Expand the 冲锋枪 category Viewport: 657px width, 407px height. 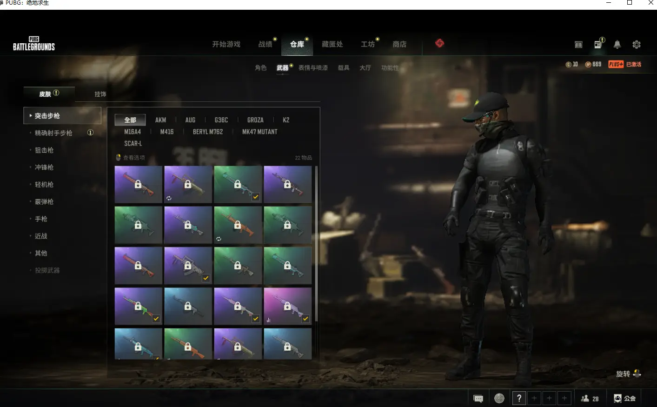(x=44, y=167)
